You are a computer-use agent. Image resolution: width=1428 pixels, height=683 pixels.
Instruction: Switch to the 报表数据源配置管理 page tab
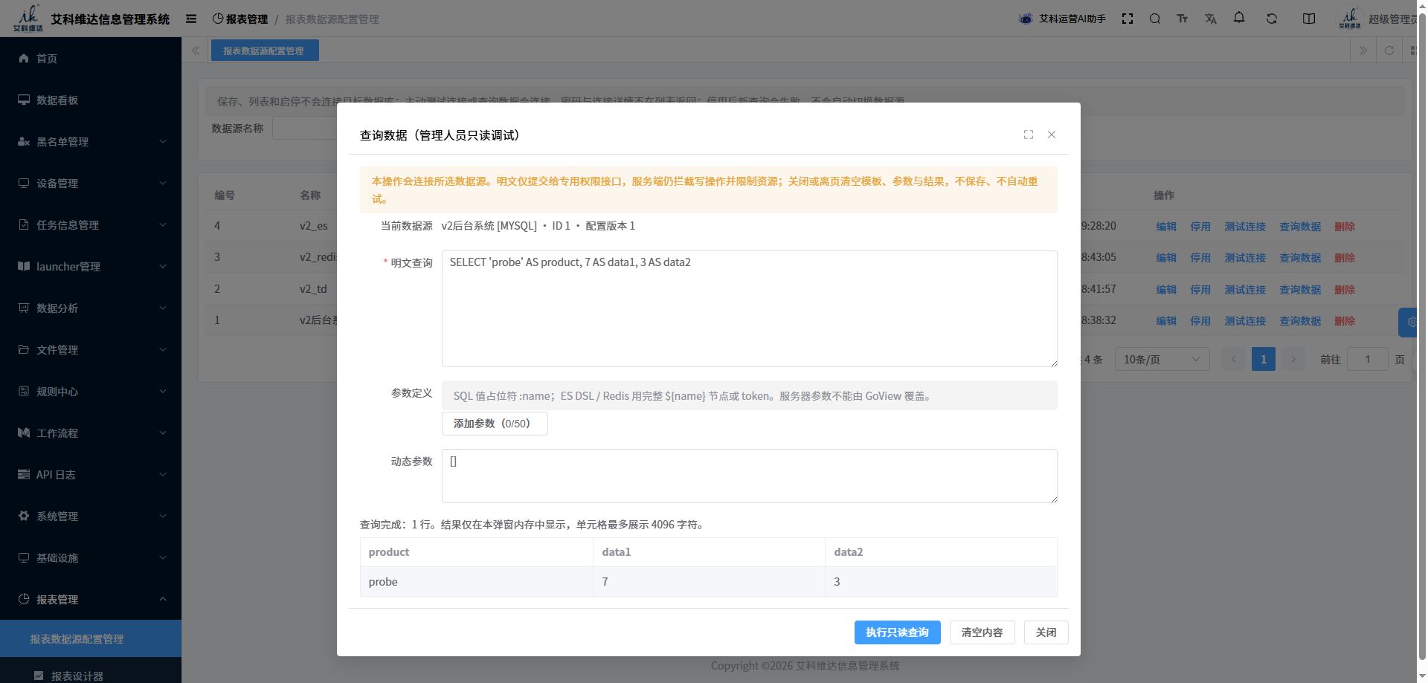pyautogui.click(x=264, y=51)
